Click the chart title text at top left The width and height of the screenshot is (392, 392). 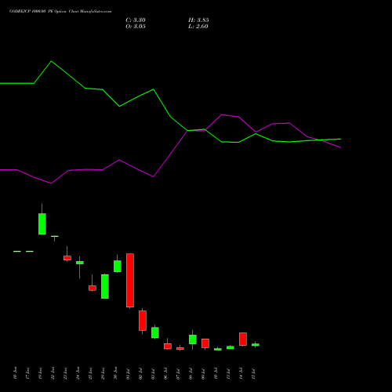(x=60, y=12)
